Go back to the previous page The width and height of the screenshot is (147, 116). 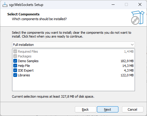pos(85,109)
